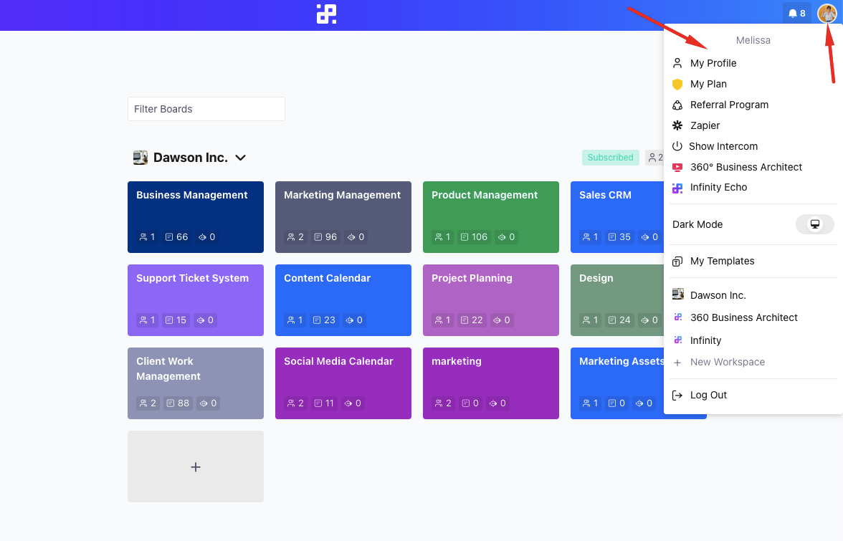
Task: Click the Infinity logo in the top bar
Action: (x=326, y=13)
